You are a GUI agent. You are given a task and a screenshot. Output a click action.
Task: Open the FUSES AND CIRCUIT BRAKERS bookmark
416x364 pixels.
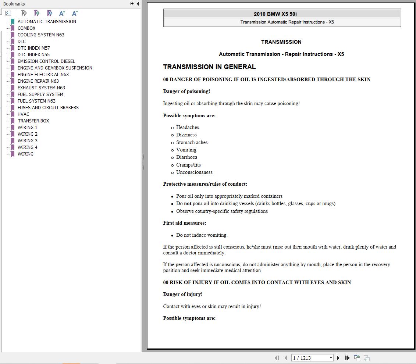(x=48, y=107)
